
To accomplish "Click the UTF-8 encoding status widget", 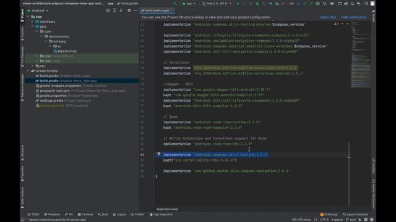I will tap(324, 220).
